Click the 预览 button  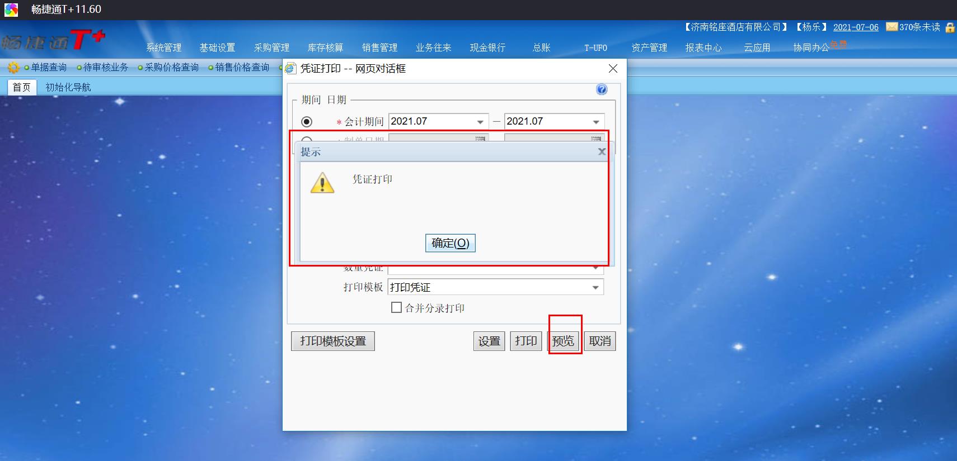tap(563, 341)
